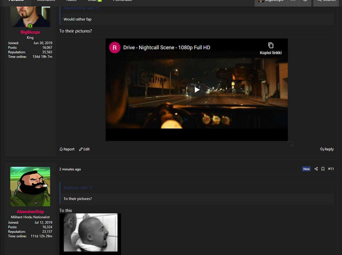Jump to quoted post via 'AbandonShip said:' arrow

[97, 8]
